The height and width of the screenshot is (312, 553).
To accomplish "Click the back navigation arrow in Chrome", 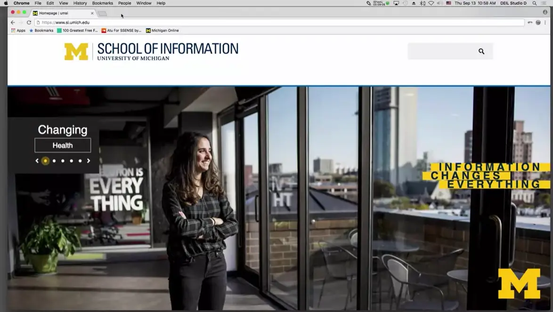I will click(13, 22).
